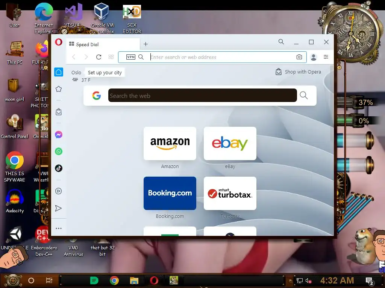
Task: Click the muted volume tray icon
Action: click(x=308, y=280)
